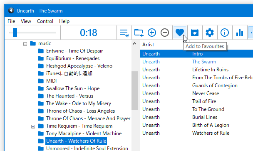The image size is (253, 151).
Task: Select track Never Cease
Action: [x=196, y=93]
